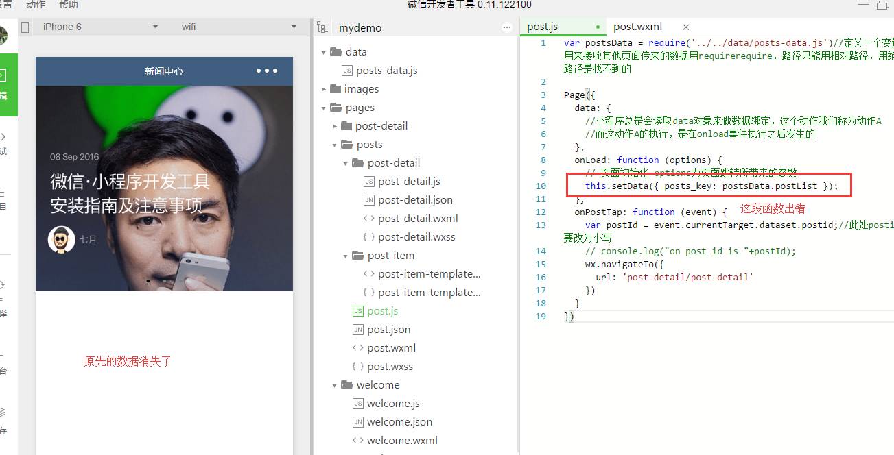Open the 帮助 menu
This screenshot has width=894, height=455.
(x=69, y=4)
